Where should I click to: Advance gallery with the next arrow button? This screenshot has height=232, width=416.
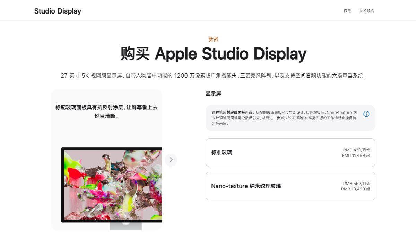(x=171, y=160)
